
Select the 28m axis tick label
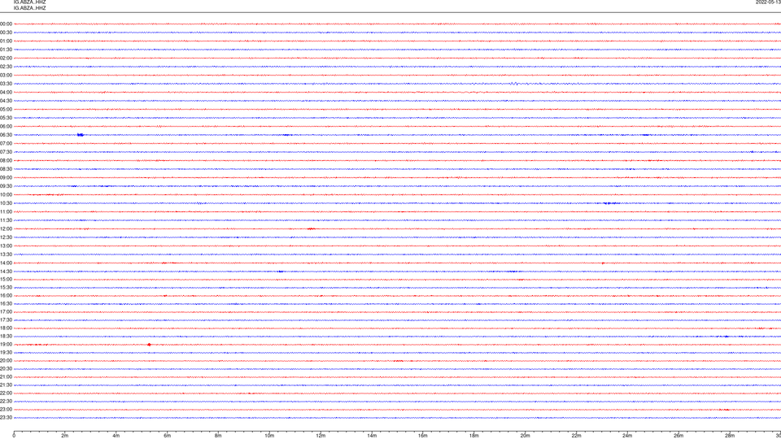[730, 436]
